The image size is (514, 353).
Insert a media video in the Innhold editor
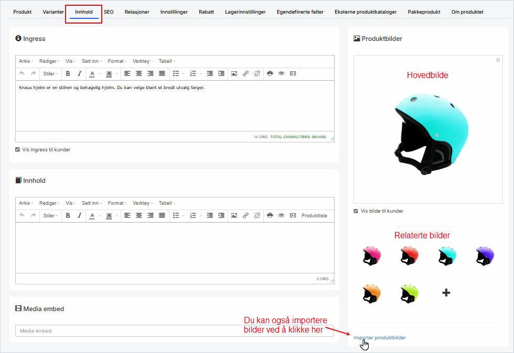tap(293, 215)
